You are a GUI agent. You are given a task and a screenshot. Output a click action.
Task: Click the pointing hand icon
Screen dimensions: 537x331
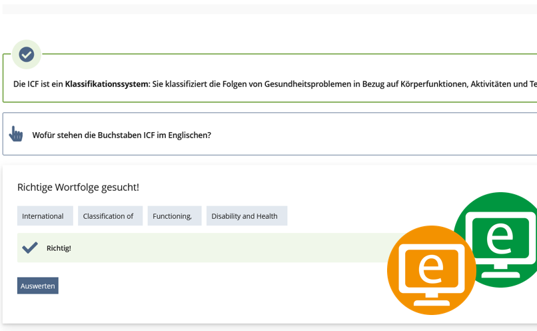[16, 134]
